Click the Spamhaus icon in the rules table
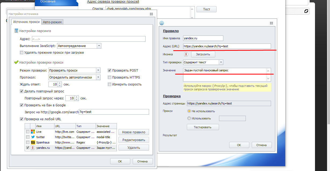The height and width of the screenshot is (171, 330). (33, 142)
